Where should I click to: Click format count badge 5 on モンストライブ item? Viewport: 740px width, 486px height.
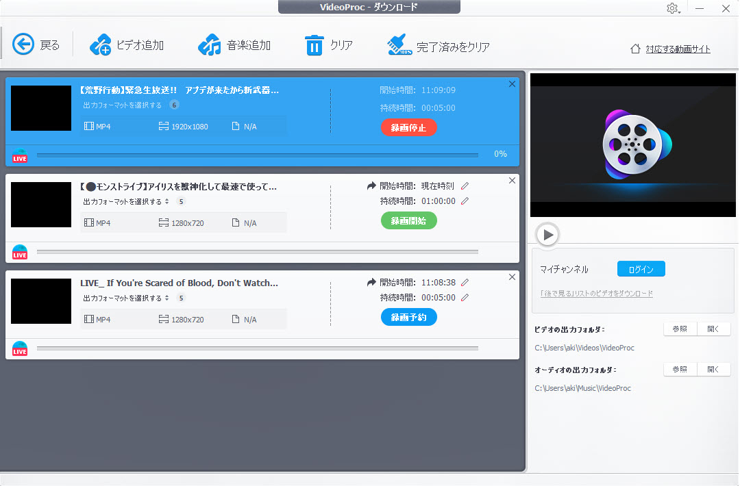[x=181, y=202]
